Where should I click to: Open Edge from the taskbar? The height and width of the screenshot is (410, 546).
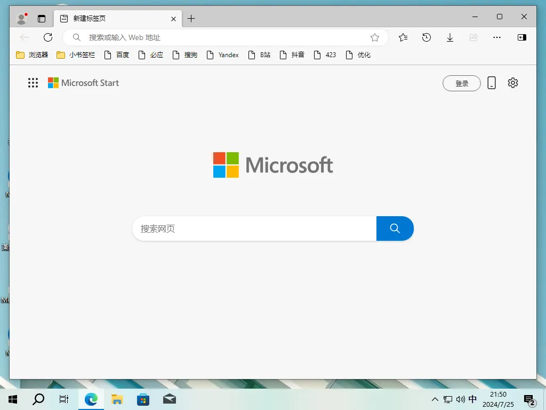(91, 399)
